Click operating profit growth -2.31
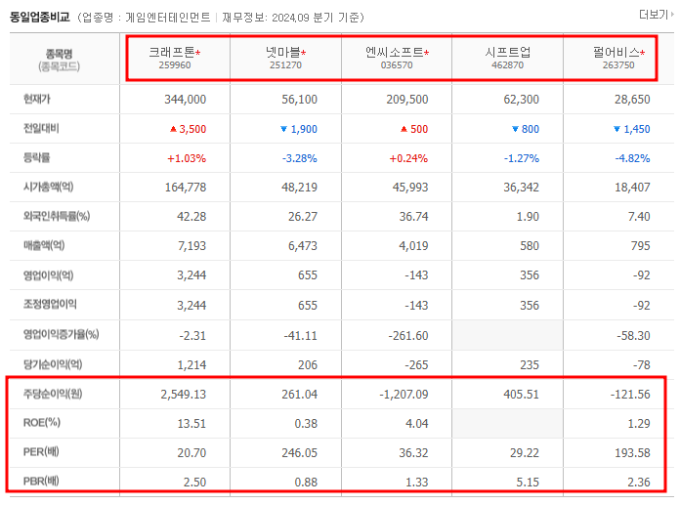The height and width of the screenshot is (505, 680). click(192, 336)
